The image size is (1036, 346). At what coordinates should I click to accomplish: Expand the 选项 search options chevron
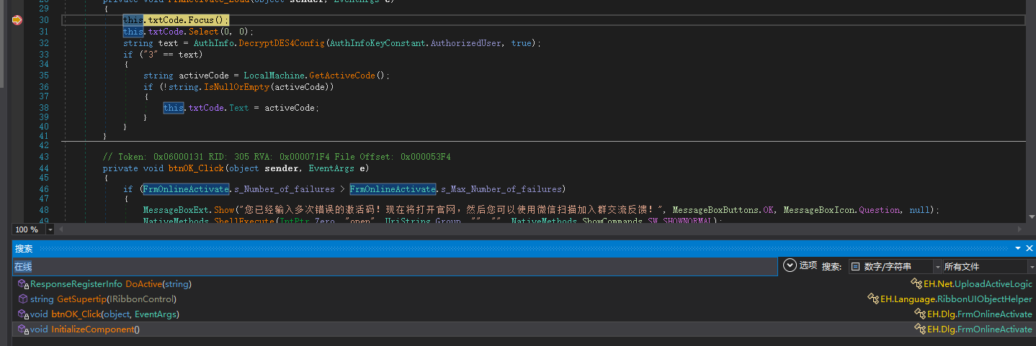790,265
